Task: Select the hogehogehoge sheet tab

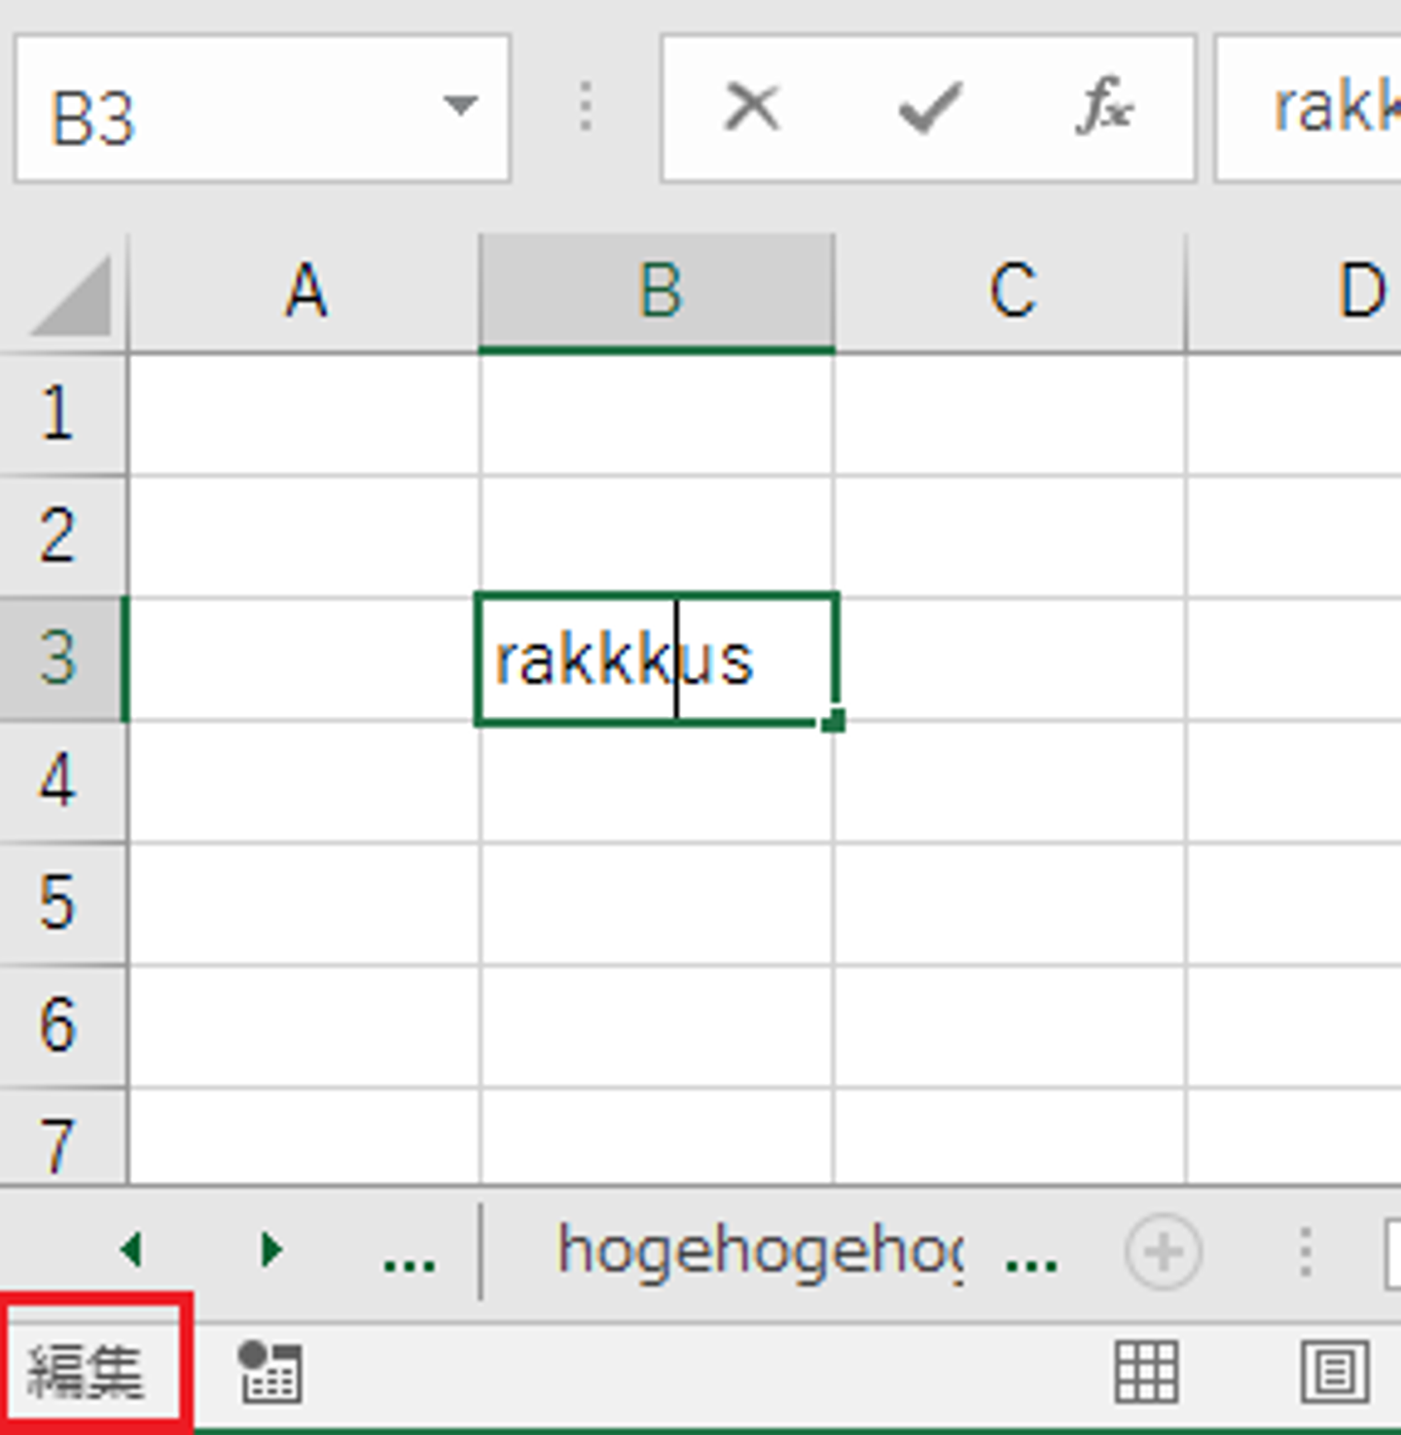Action: [759, 1252]
